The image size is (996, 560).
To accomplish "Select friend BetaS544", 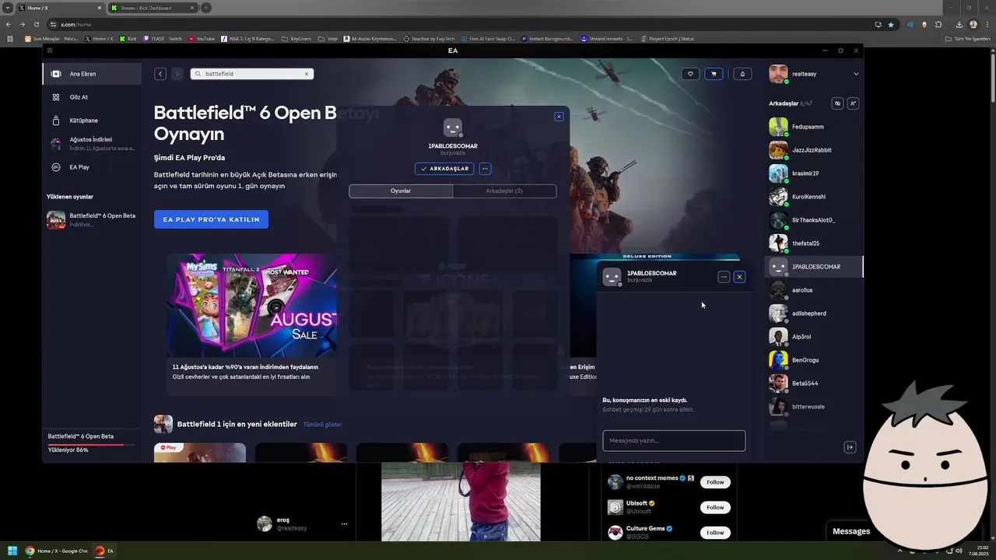I will pyautogui.click(x=813, y=383).
